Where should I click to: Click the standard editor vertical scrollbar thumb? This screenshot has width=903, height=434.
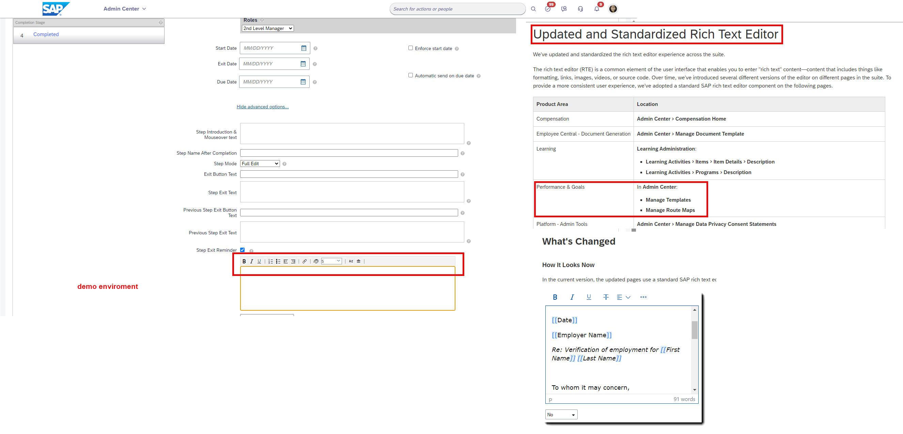tap(695, 330)
